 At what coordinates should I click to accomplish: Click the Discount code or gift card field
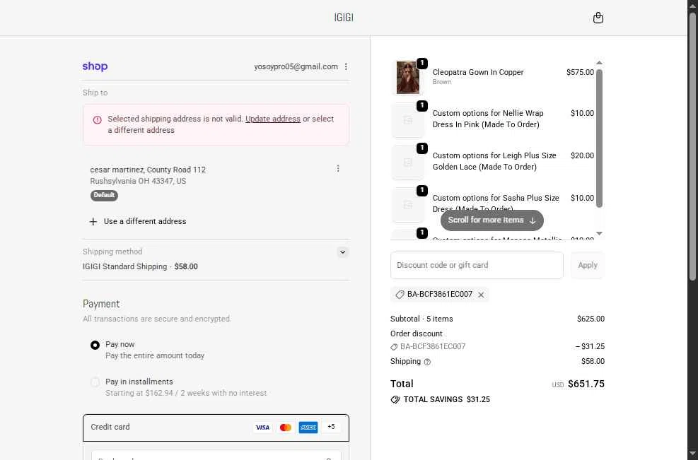coord(477,265)
